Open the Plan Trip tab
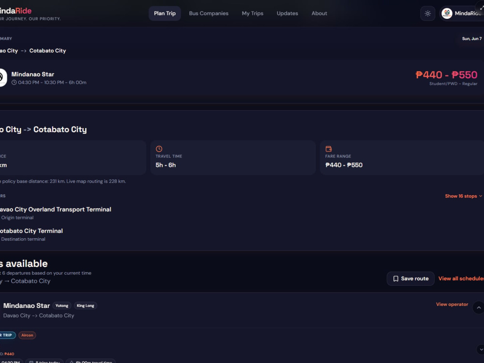 click(x=165, y=13)
